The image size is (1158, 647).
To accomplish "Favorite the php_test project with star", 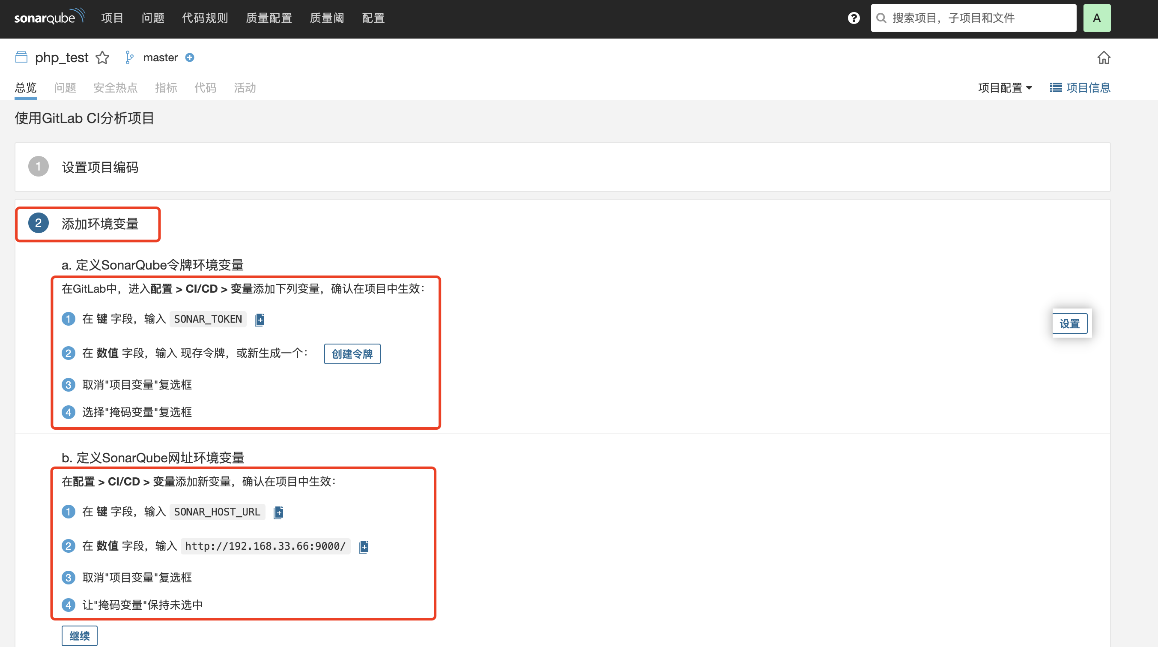I will click(102, 57).
